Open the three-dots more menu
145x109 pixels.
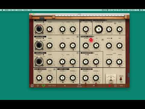coord(121,86)
